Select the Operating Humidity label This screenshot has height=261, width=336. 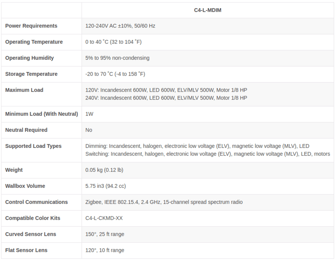tap(30, 58)
